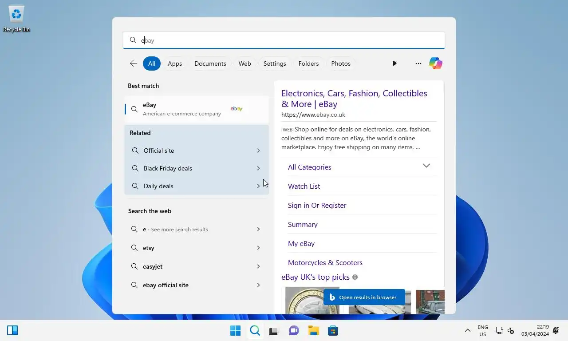Image resolution: width=568 pixels, height=341 pixels.
Task: Click the search icon beside etsy
Action: coord(134,248)
